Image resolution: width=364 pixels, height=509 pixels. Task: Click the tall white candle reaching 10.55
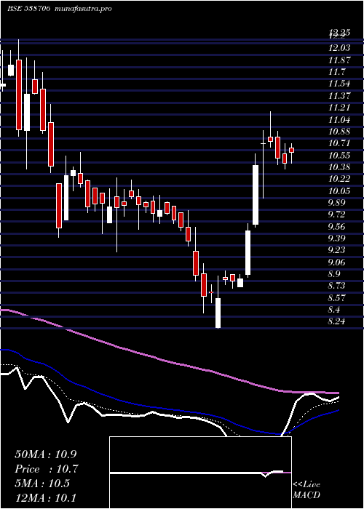256,195
